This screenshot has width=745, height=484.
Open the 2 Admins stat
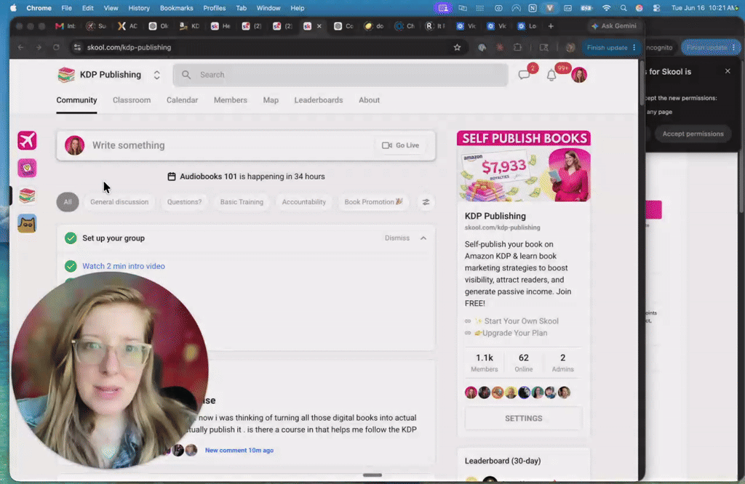coord(562,363)
